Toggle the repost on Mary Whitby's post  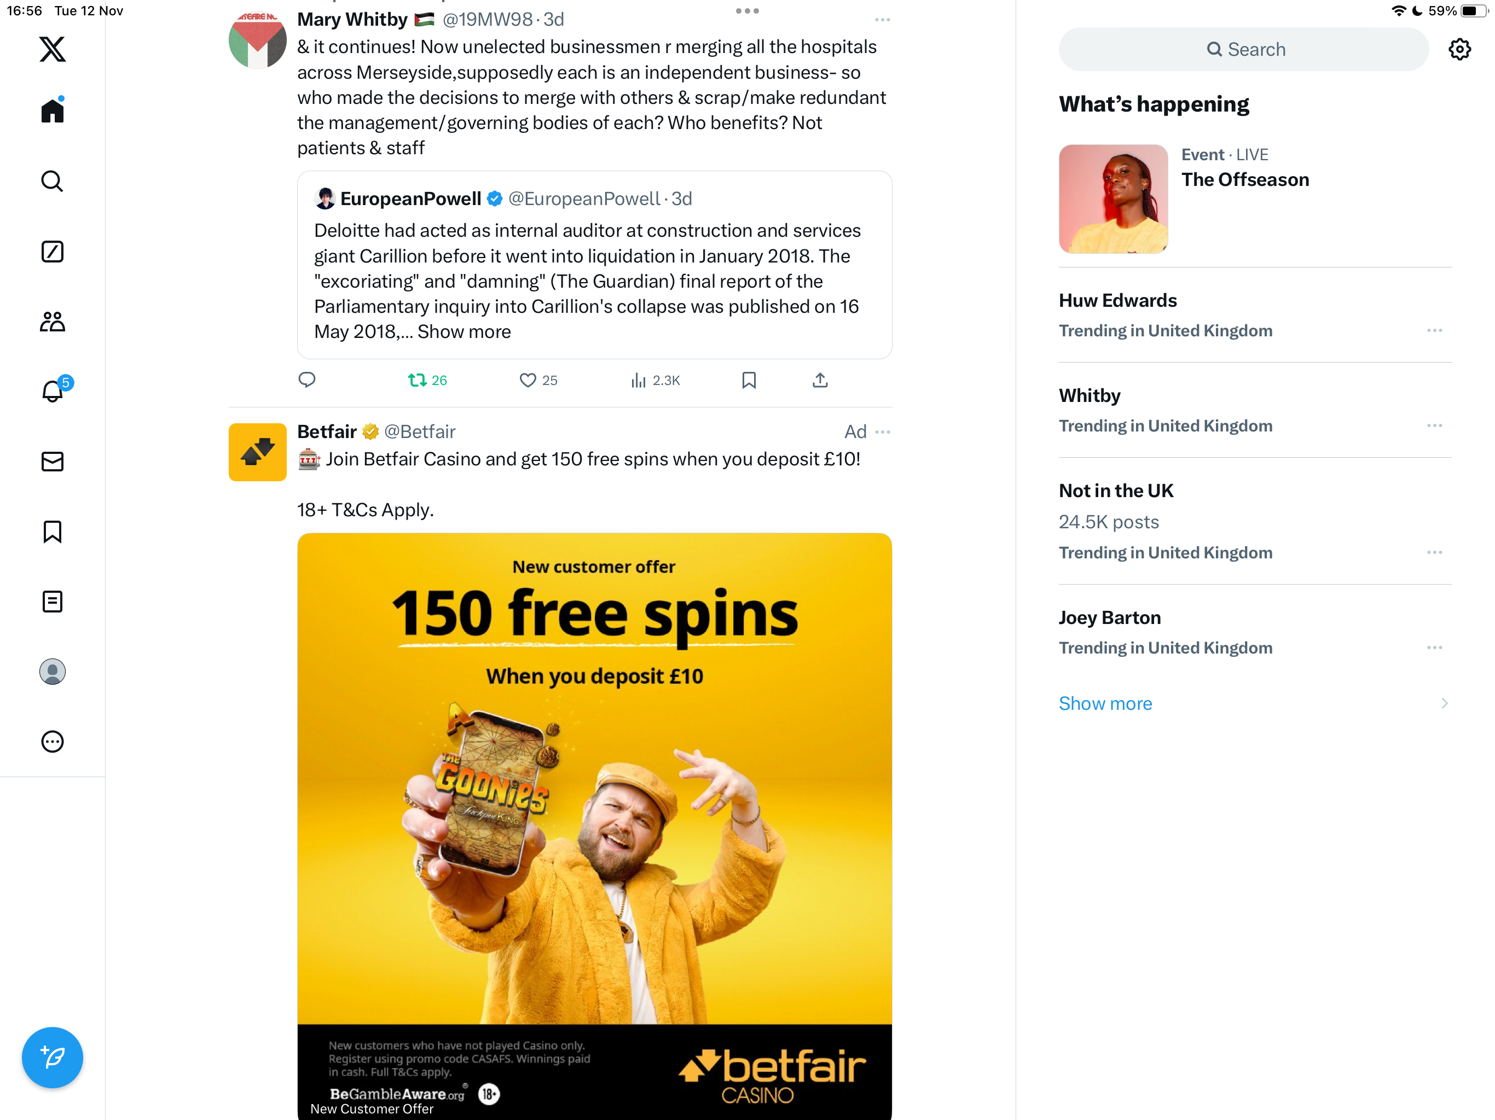pyautogui.click(x=427, y=380)
